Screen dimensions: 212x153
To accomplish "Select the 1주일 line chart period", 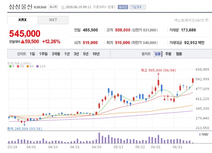I will pos(43,54).
